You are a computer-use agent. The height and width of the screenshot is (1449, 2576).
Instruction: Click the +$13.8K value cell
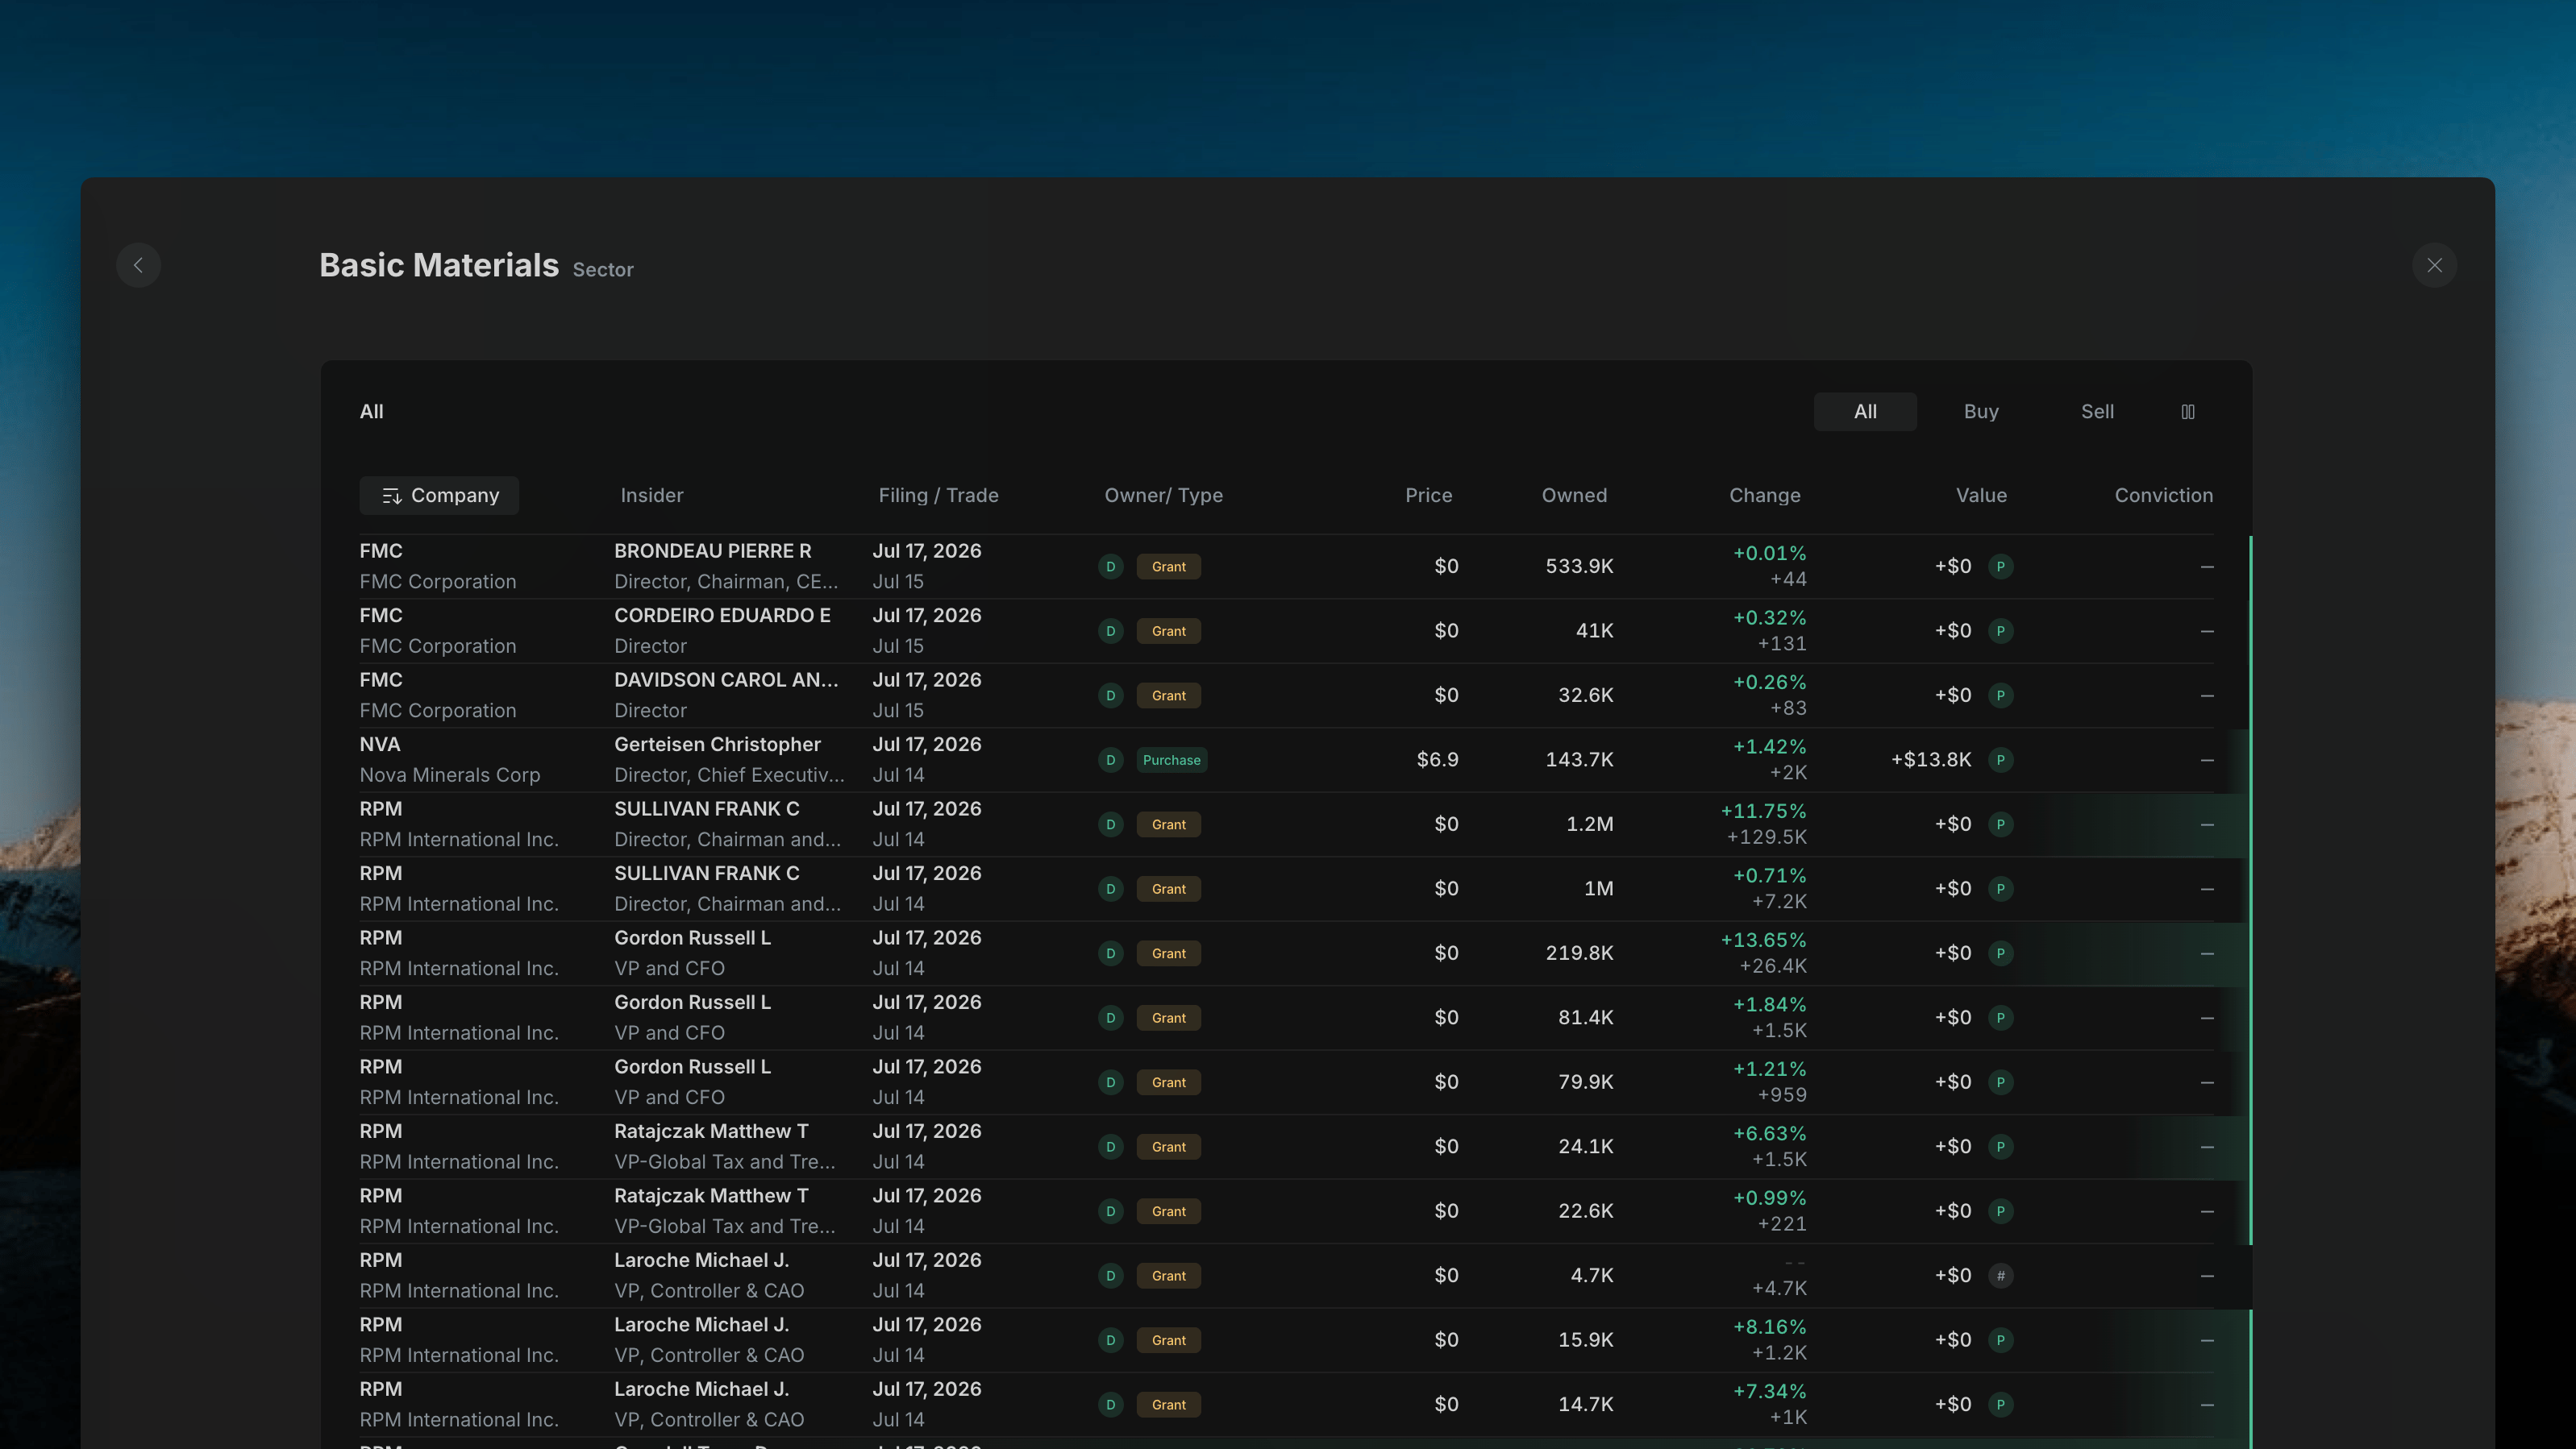pos(1930,761)
